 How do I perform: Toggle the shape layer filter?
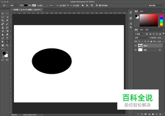tap(157, 34)
